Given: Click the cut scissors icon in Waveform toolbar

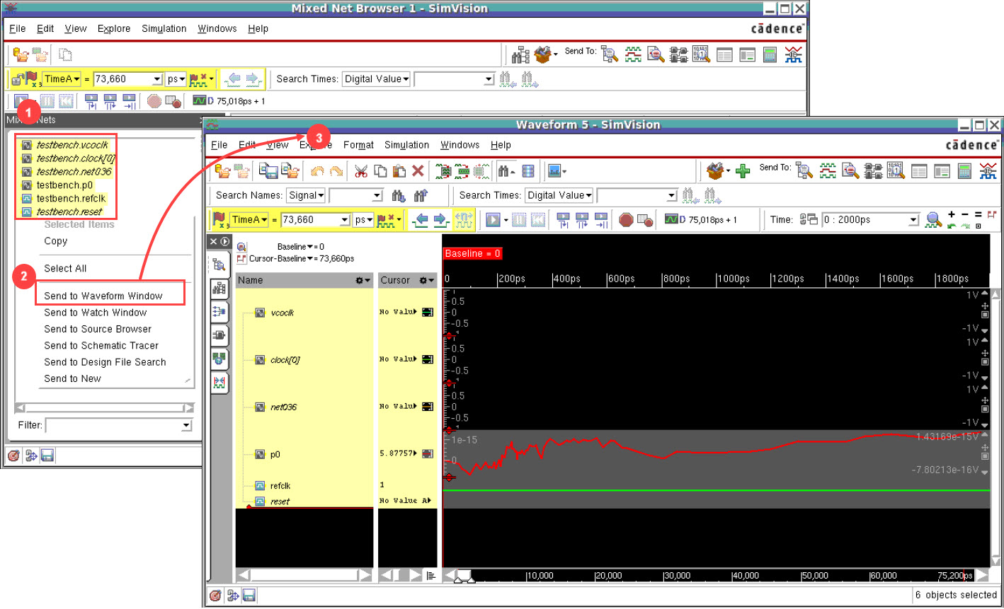Looking at the screenshot, I should coord(361,170).
